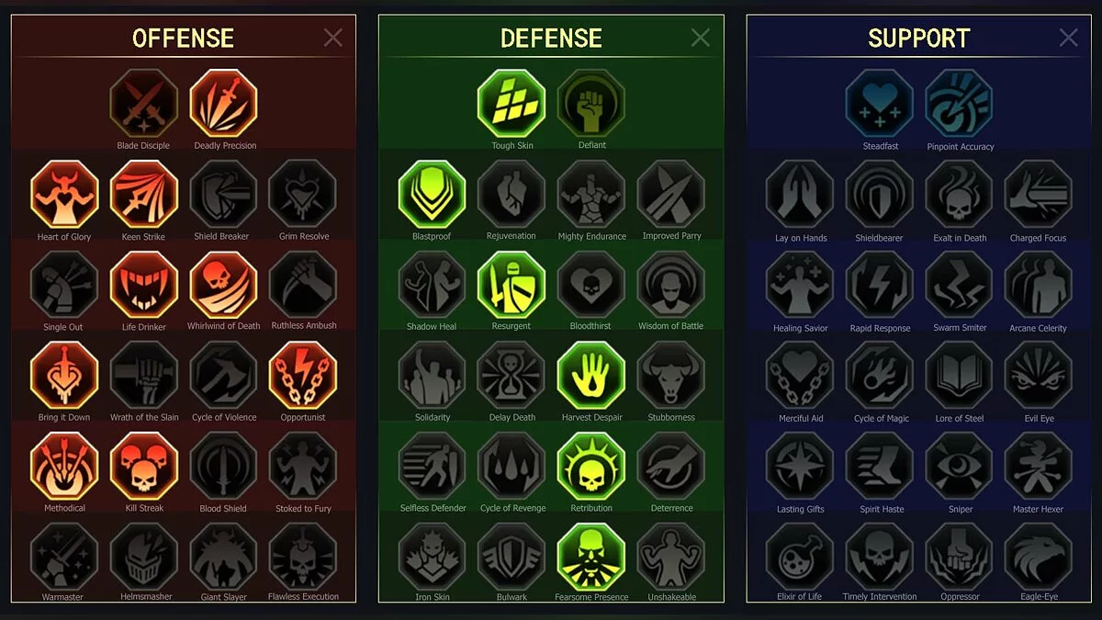Viewport: 1102px width, 620px height.
Task: Close the Defense mastery panel
Action: pos(701,38)
